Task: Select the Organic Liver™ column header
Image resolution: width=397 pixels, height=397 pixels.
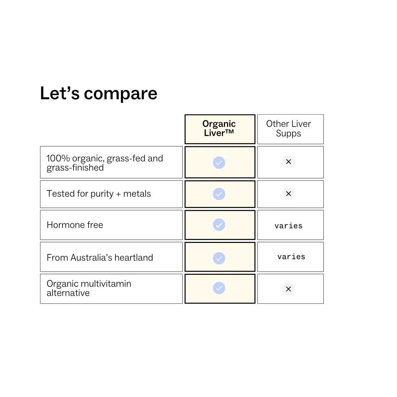Action: point(219,129)
